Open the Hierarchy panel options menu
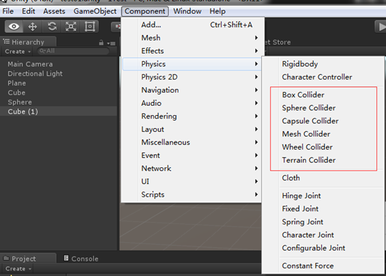The height and width of the screenshot is (276, 386). (x=111, y=43)
